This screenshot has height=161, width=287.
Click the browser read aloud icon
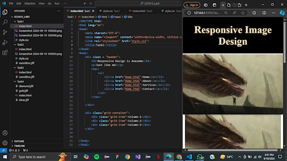(235, 13)
